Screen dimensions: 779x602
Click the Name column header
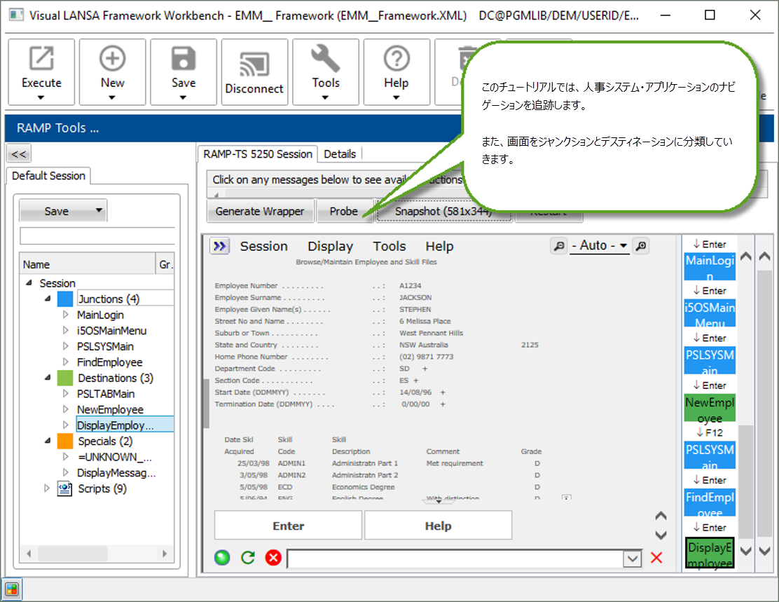click(x=88, y=264)
